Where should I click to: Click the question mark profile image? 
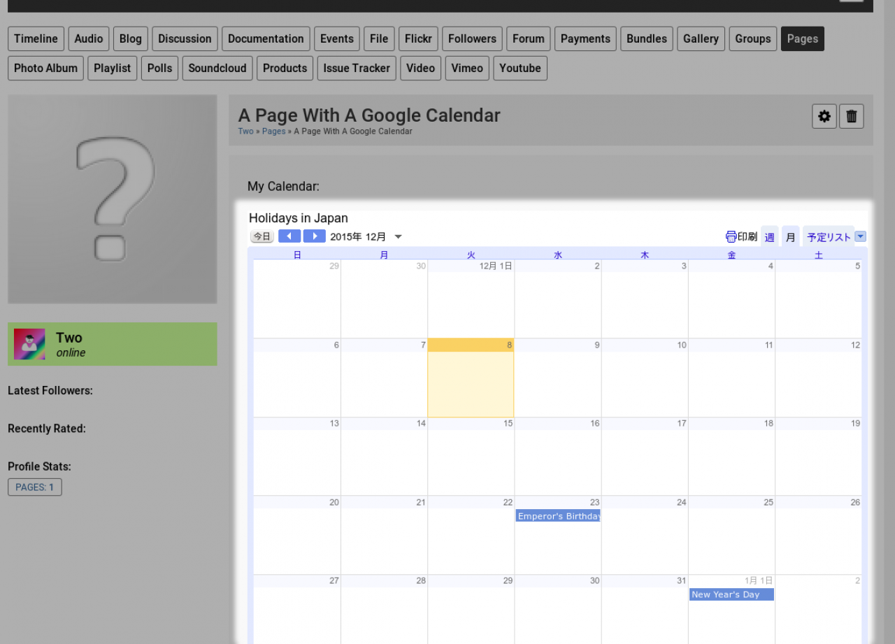[113, 199]
